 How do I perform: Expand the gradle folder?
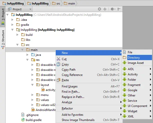tap(12, 25)
